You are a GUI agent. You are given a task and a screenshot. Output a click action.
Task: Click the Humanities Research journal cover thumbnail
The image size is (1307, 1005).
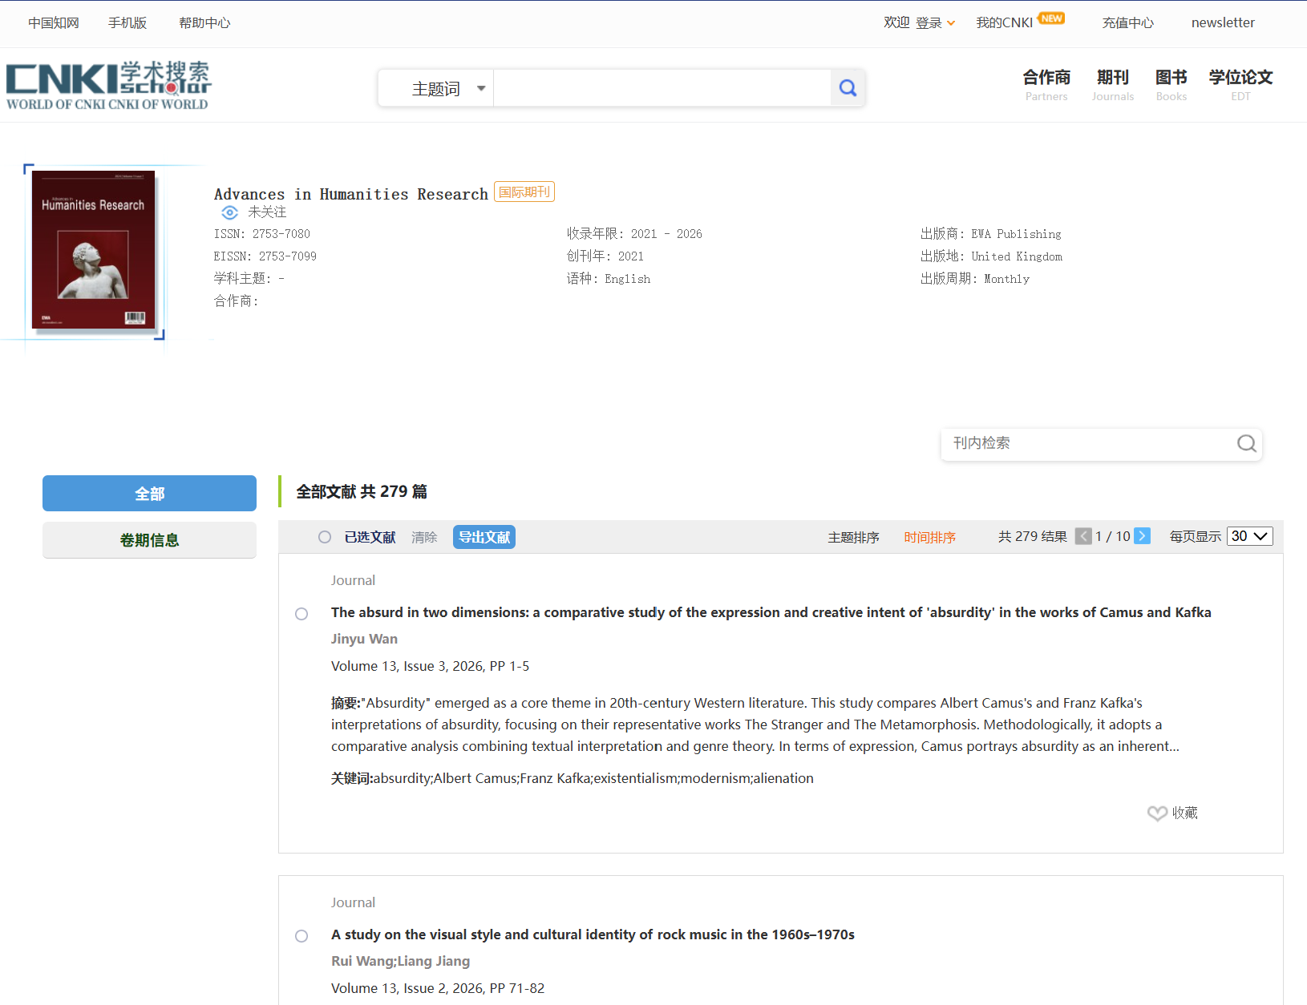tap(93, 250)
